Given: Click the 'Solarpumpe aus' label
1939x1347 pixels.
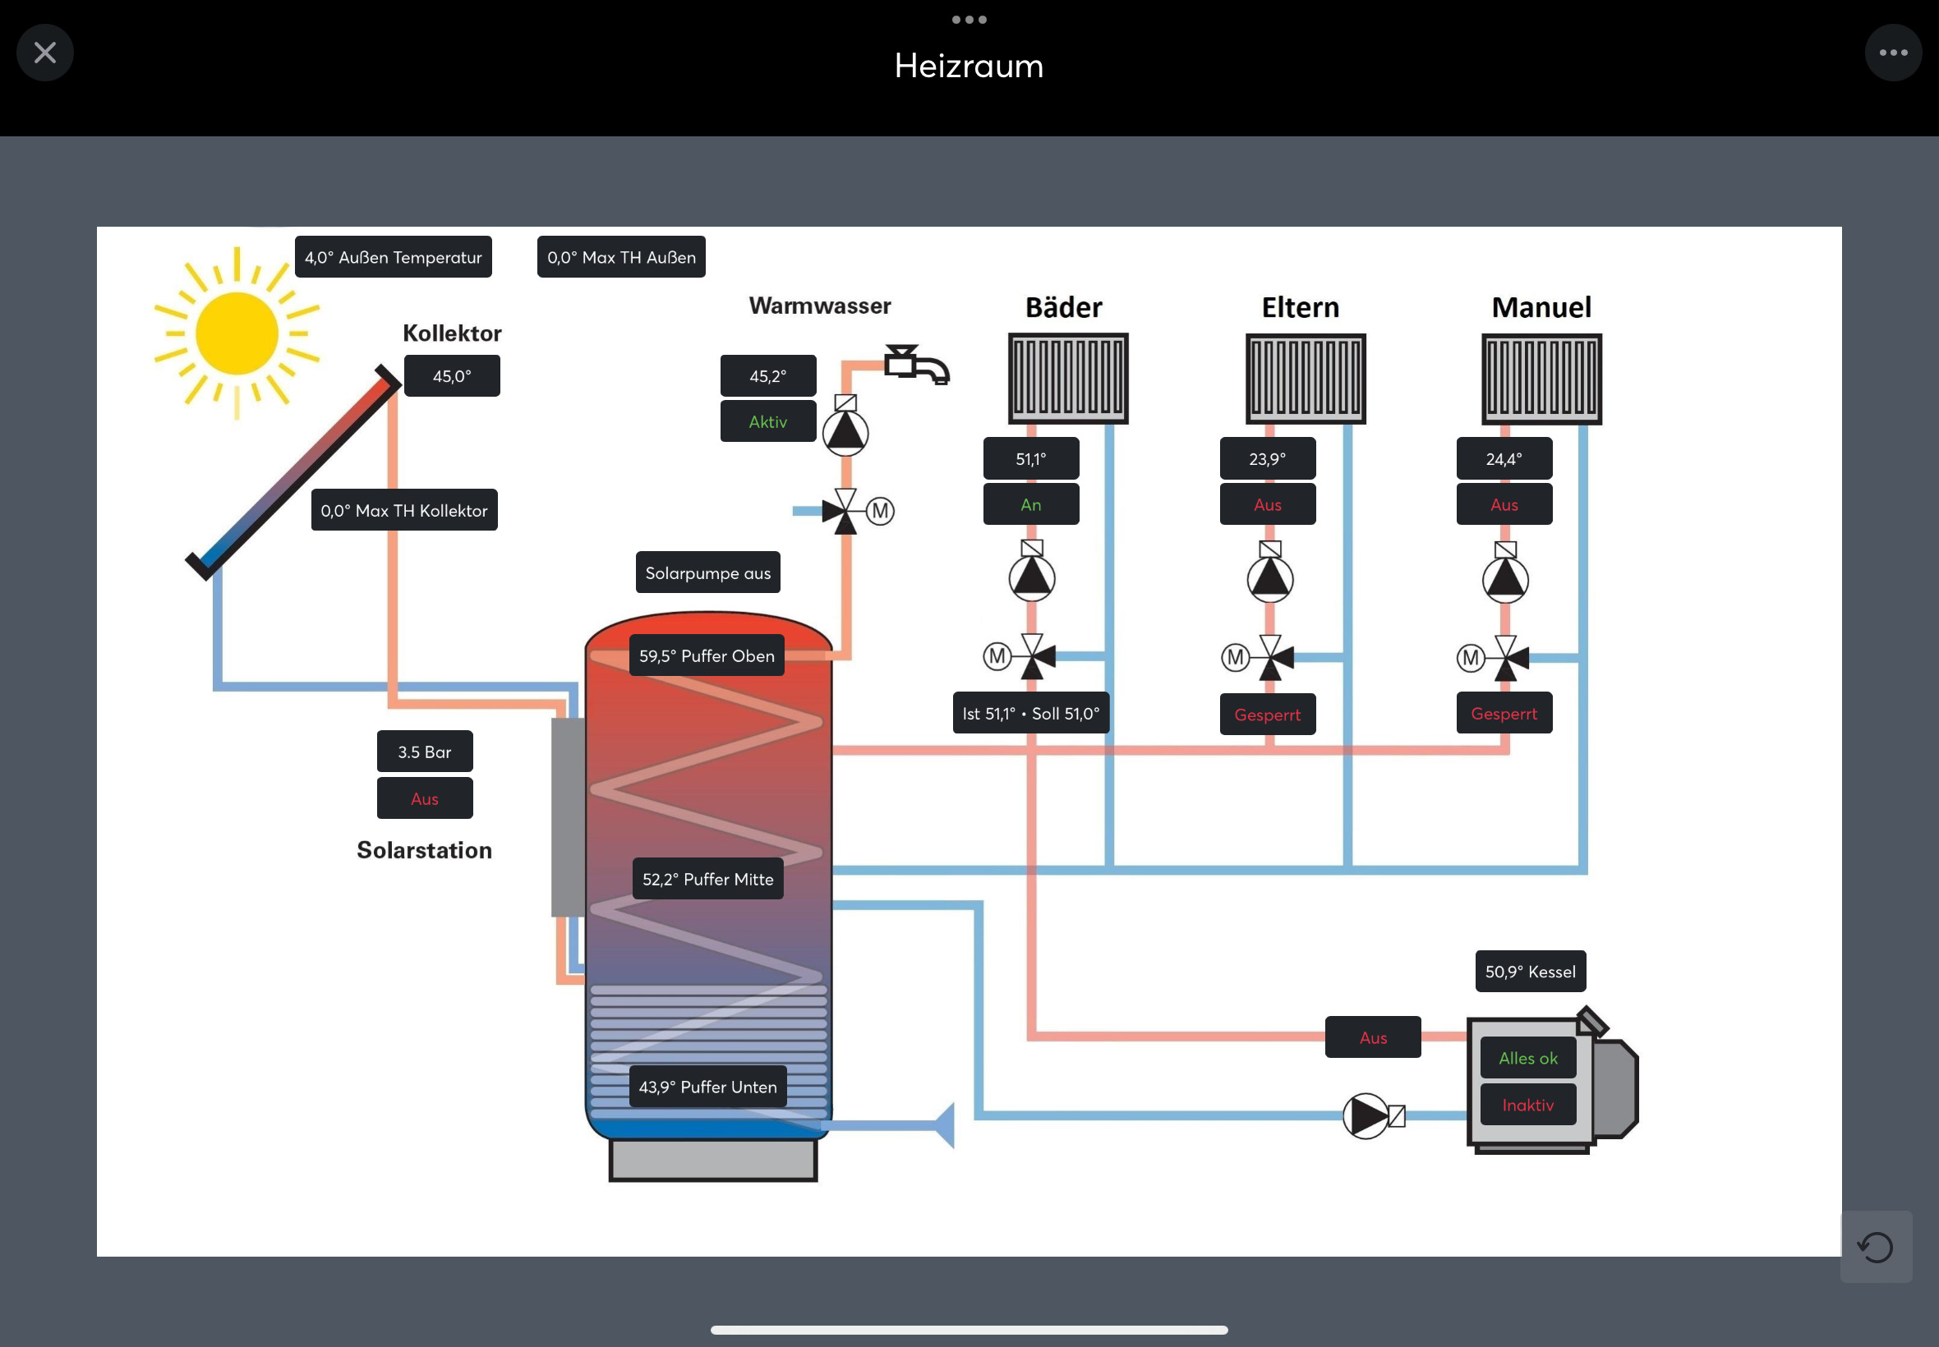Looking at the screenshot, I should click(707, 573).
